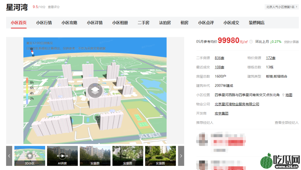Open 北京人气小区榜第1名 ranking badge
Image resolution: width=301 pixels, height=170 pixels.
click(281, 7)
